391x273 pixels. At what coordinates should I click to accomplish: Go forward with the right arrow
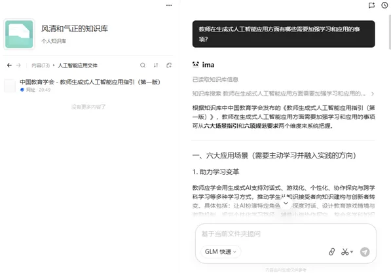tap(18, 65)
